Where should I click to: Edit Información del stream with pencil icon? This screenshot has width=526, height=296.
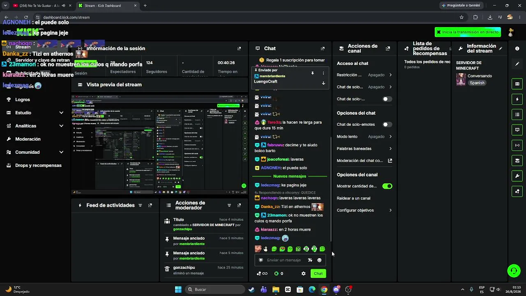[x=501, y=49]
